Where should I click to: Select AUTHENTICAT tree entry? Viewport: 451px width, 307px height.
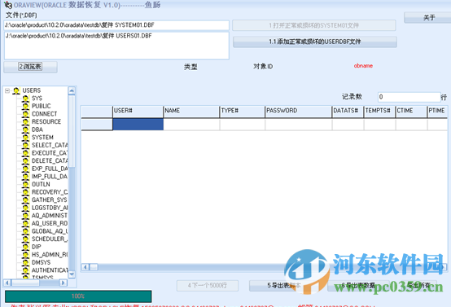(x=50, y=270)
